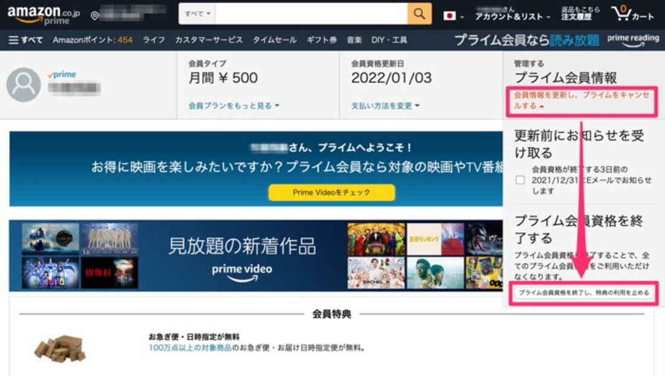This screenshot has width=665, height=376.
Task: Click the prime reading logo
Action: 633,40
